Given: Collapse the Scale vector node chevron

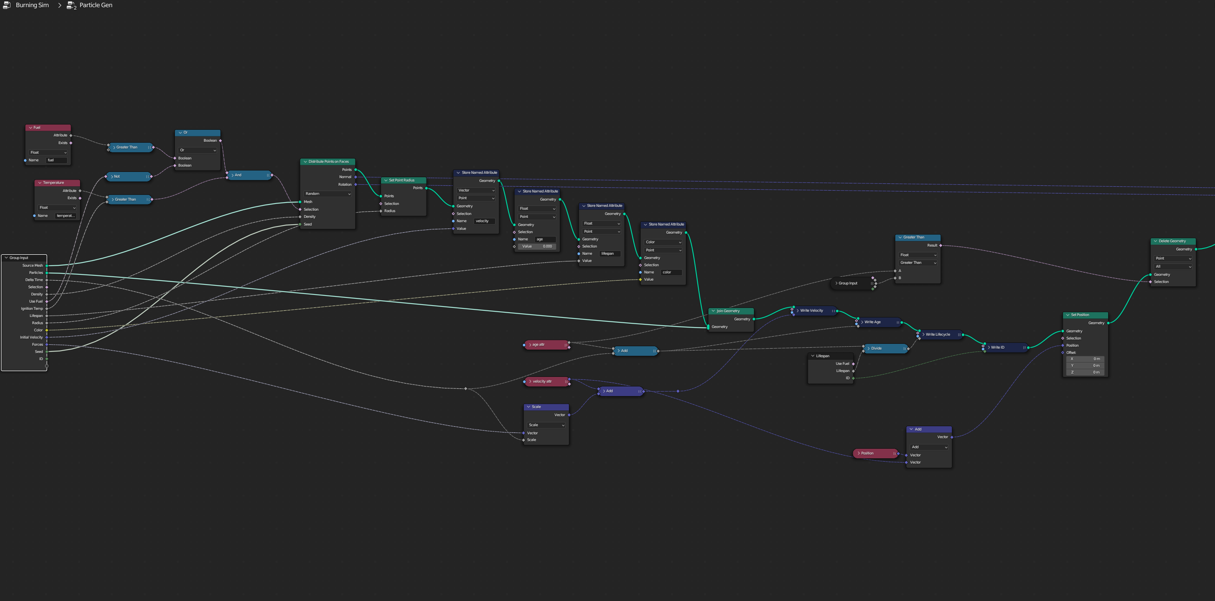Looking at the screenshot, I should click(x=529, y=407).
